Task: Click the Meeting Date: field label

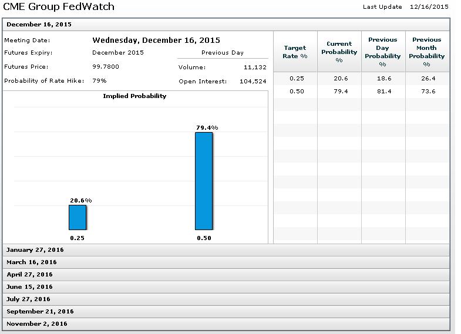Action: tap(27, 41)
